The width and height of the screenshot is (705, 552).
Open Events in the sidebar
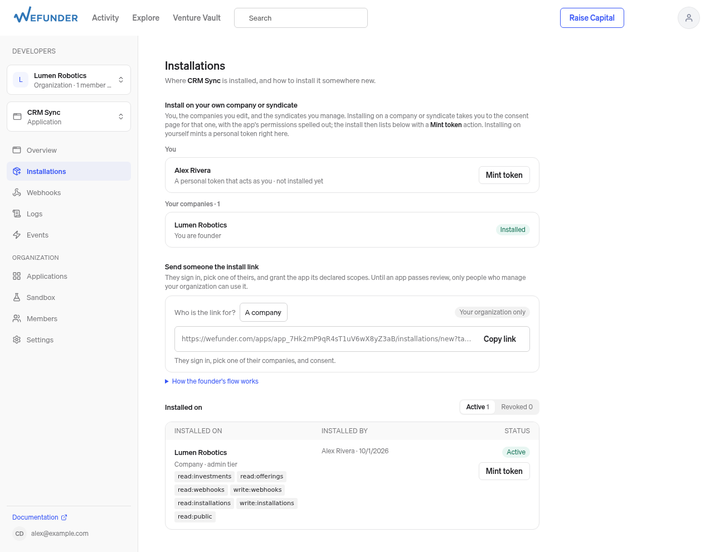[x=69, y=235]
